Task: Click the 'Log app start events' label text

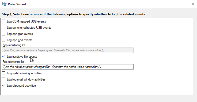Action: (x=20, y=34)
